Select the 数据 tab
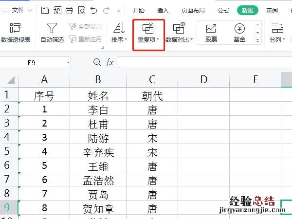This screenshot has width=292, height=219. click(x=248, y=10)
